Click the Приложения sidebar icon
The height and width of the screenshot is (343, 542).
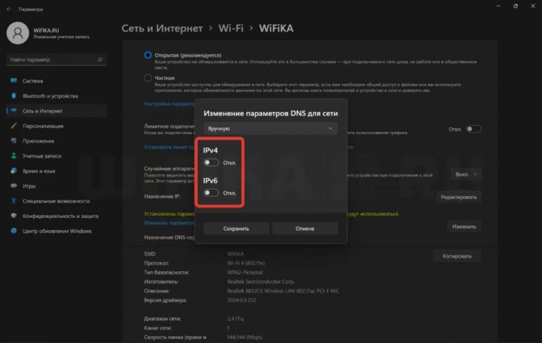[x=14, y=141]
